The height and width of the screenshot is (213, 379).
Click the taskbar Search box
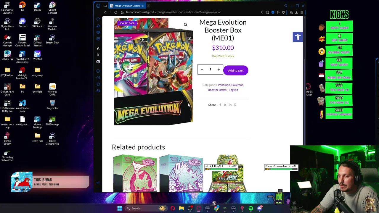146,208
